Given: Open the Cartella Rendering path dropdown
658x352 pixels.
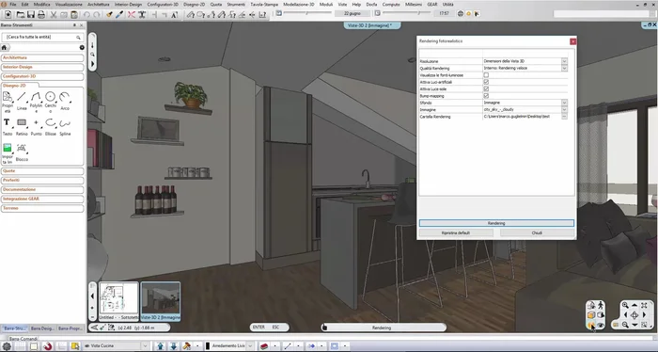Looking at the screenshot, I should [564, 117].
